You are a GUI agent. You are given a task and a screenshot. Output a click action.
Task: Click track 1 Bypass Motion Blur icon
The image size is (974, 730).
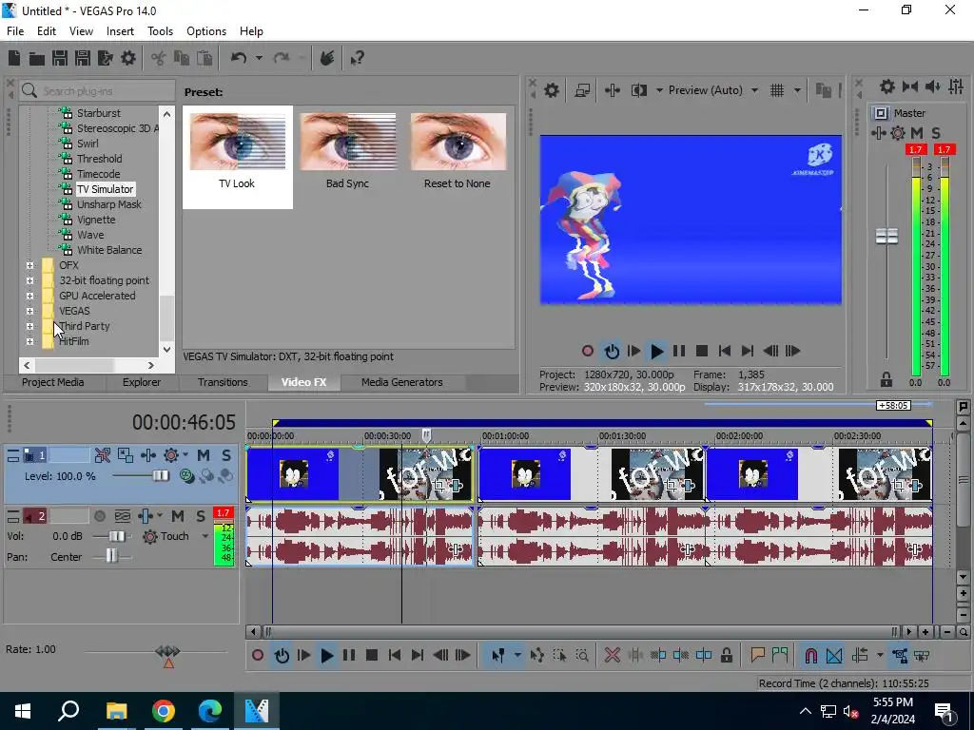pos(103,455)
